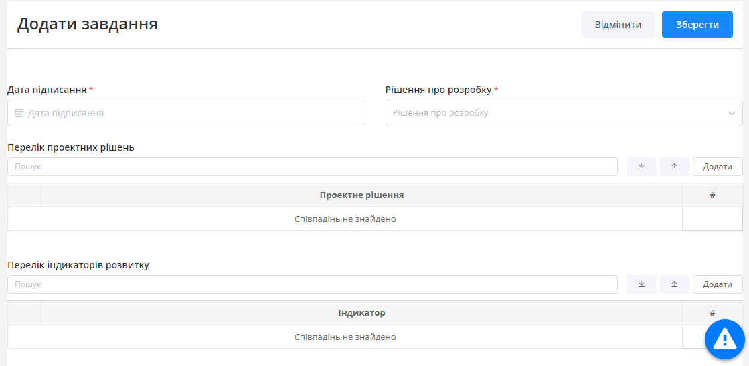Image resolution: width=749 pixels, height=366 pixels.
Task: Click the # column header in indicators table
Action: 712,313
